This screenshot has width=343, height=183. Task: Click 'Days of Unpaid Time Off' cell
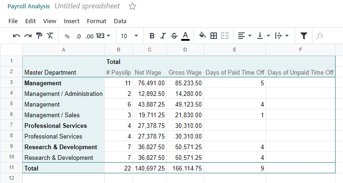coord(300,72)
